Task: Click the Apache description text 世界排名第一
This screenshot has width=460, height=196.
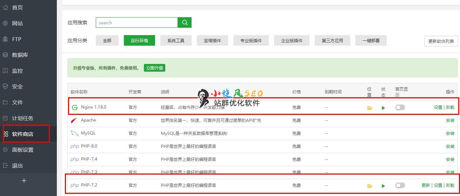Action: (211, 120)
